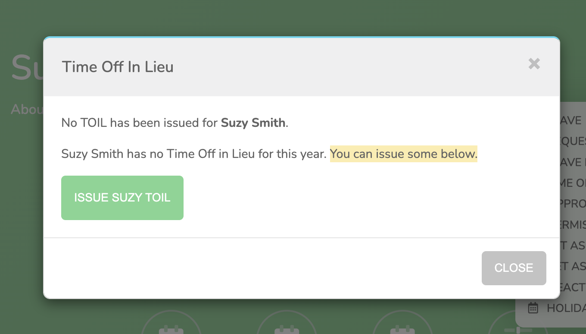586x334 pixels.
Task: Click the third circular calendar icon at bottom
Action: click(402, 323)
